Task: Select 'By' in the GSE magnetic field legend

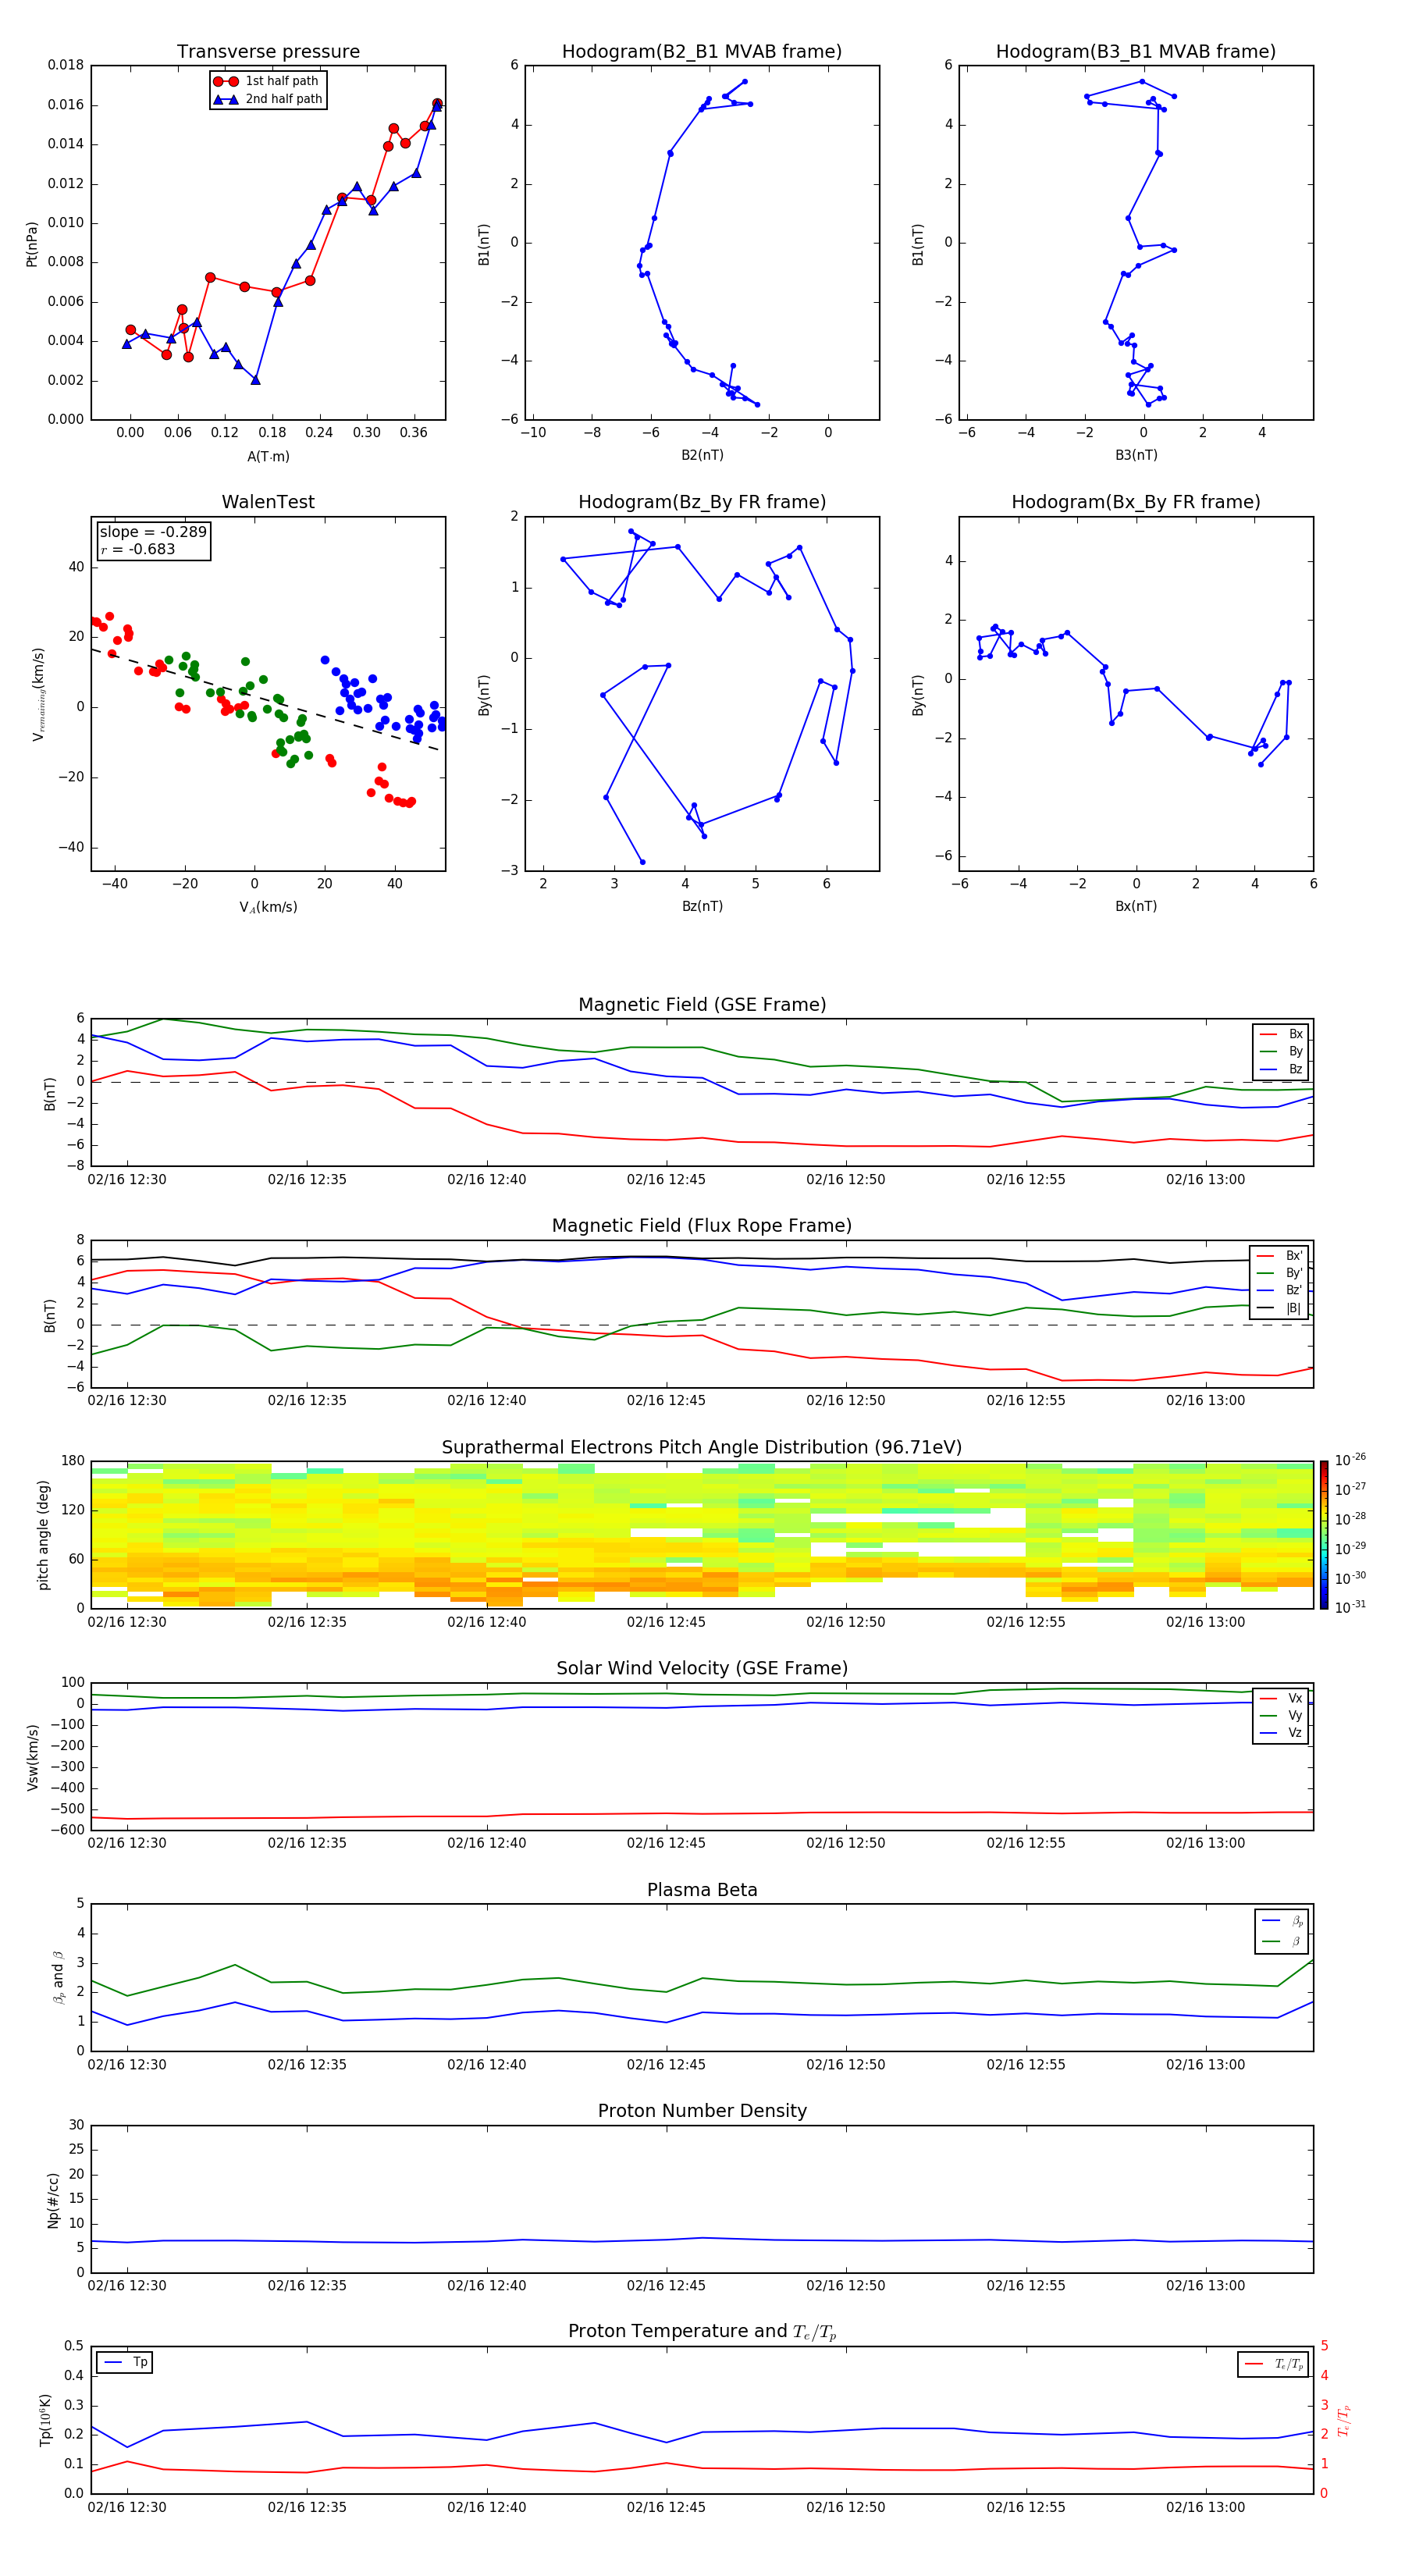Action: pos(1281,1052)
